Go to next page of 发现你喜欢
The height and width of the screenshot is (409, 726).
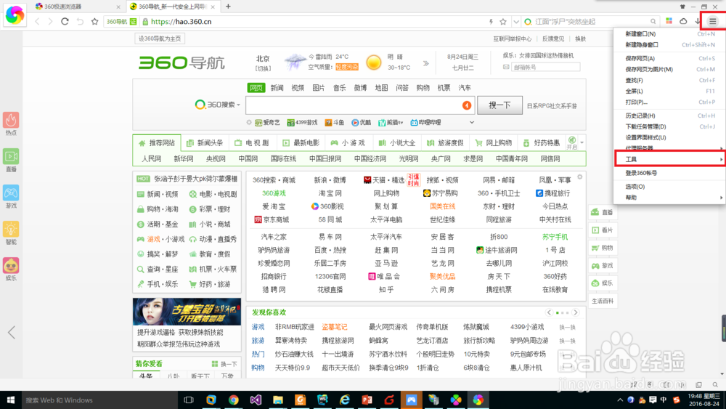click(x=576, y=312)
